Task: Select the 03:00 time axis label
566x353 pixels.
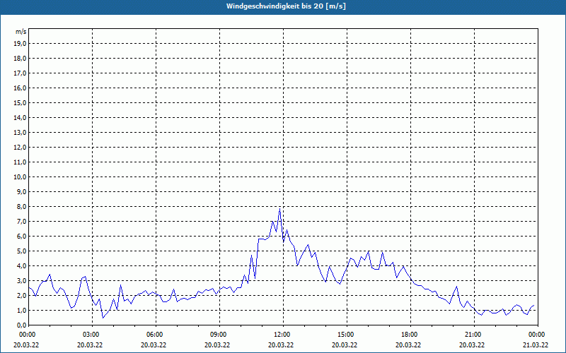Action: coord(90,335)
